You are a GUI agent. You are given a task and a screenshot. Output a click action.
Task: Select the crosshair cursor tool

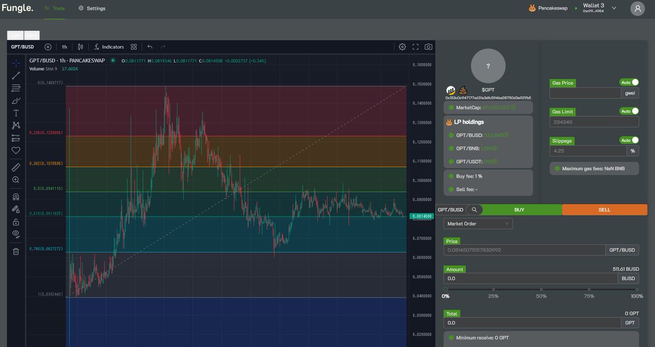tap(16, 63)
